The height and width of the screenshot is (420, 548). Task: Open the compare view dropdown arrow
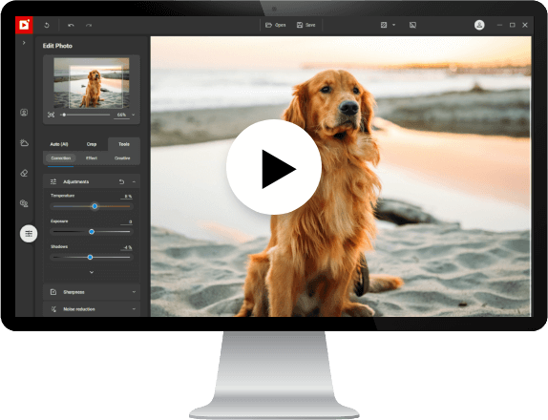394,25
